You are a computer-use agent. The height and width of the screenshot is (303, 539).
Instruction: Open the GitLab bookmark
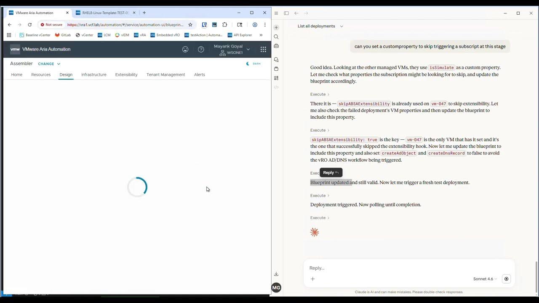[x=63, y=35]
